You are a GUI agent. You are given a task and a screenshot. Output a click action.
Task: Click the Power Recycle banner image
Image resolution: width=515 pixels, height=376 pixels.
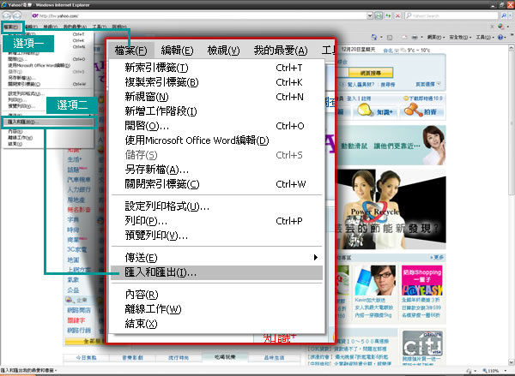(391, 210)
